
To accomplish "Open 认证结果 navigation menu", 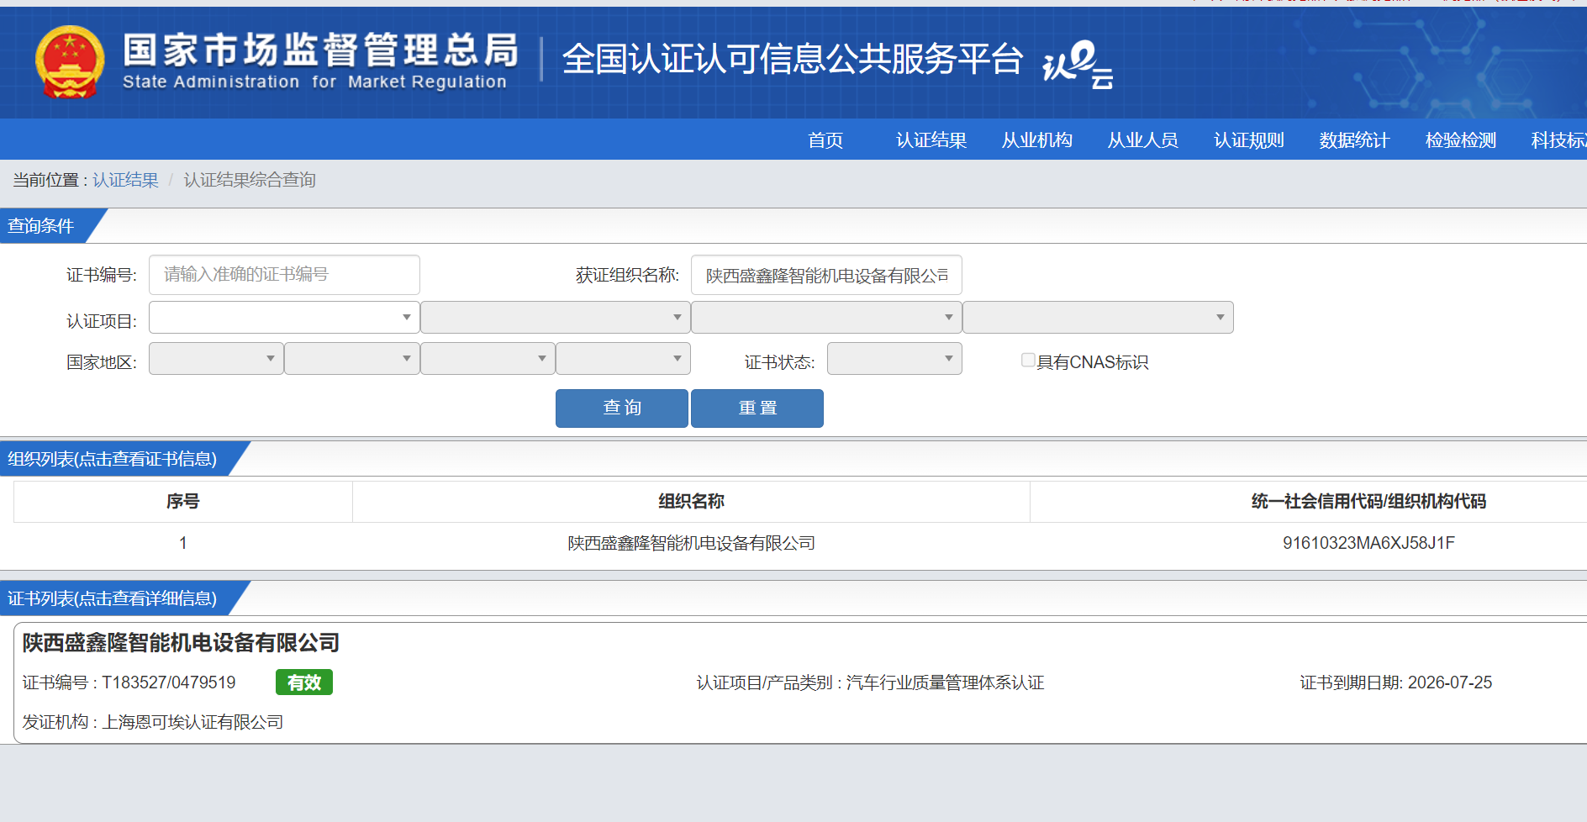I will point(931,140).
